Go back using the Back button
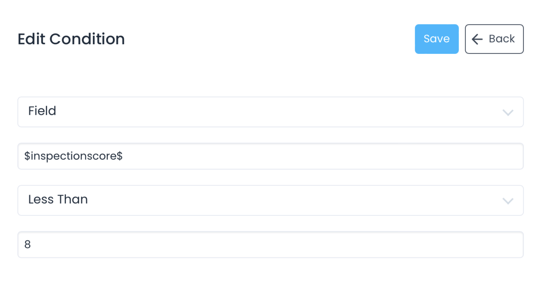 tap(494, 39)
